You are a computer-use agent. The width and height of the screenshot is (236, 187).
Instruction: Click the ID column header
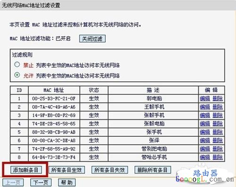[x=19, y=90]
